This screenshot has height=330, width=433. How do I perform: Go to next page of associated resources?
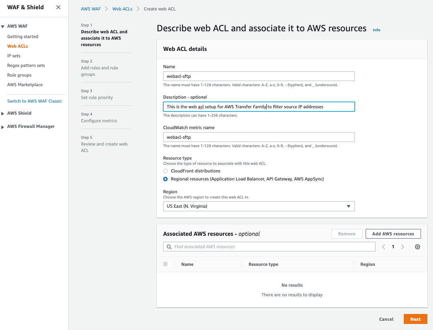[x=403, y=247]
